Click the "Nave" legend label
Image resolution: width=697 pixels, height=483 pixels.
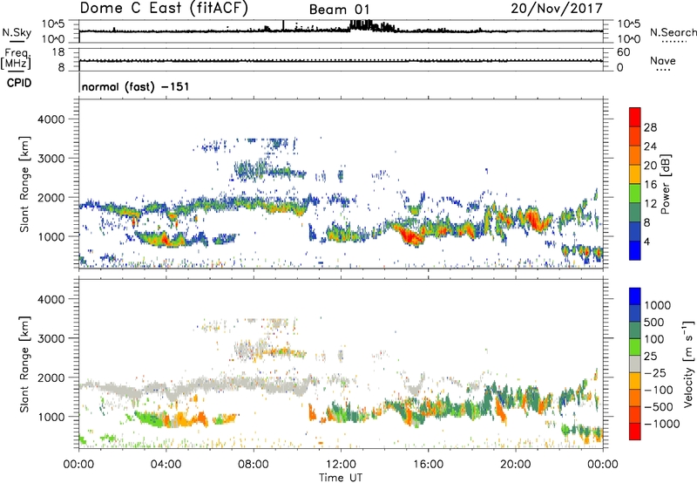(x=662, y=60)
